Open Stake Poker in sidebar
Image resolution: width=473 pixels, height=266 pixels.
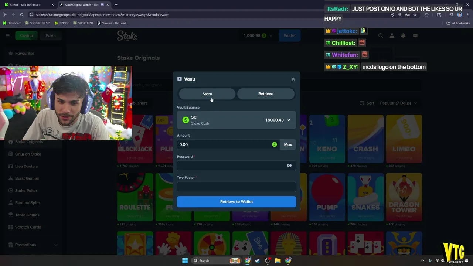tap(26, 191)
